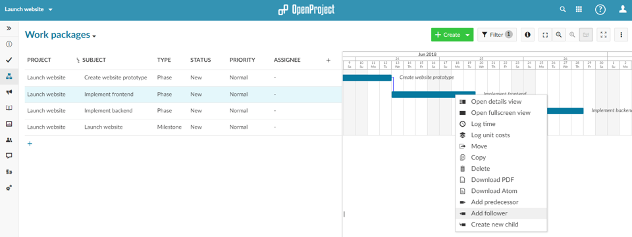The height and width of the screenshot is (237, 632).
Task: Click the Implement frontend Gantt bar
Action: click(433, 95)
